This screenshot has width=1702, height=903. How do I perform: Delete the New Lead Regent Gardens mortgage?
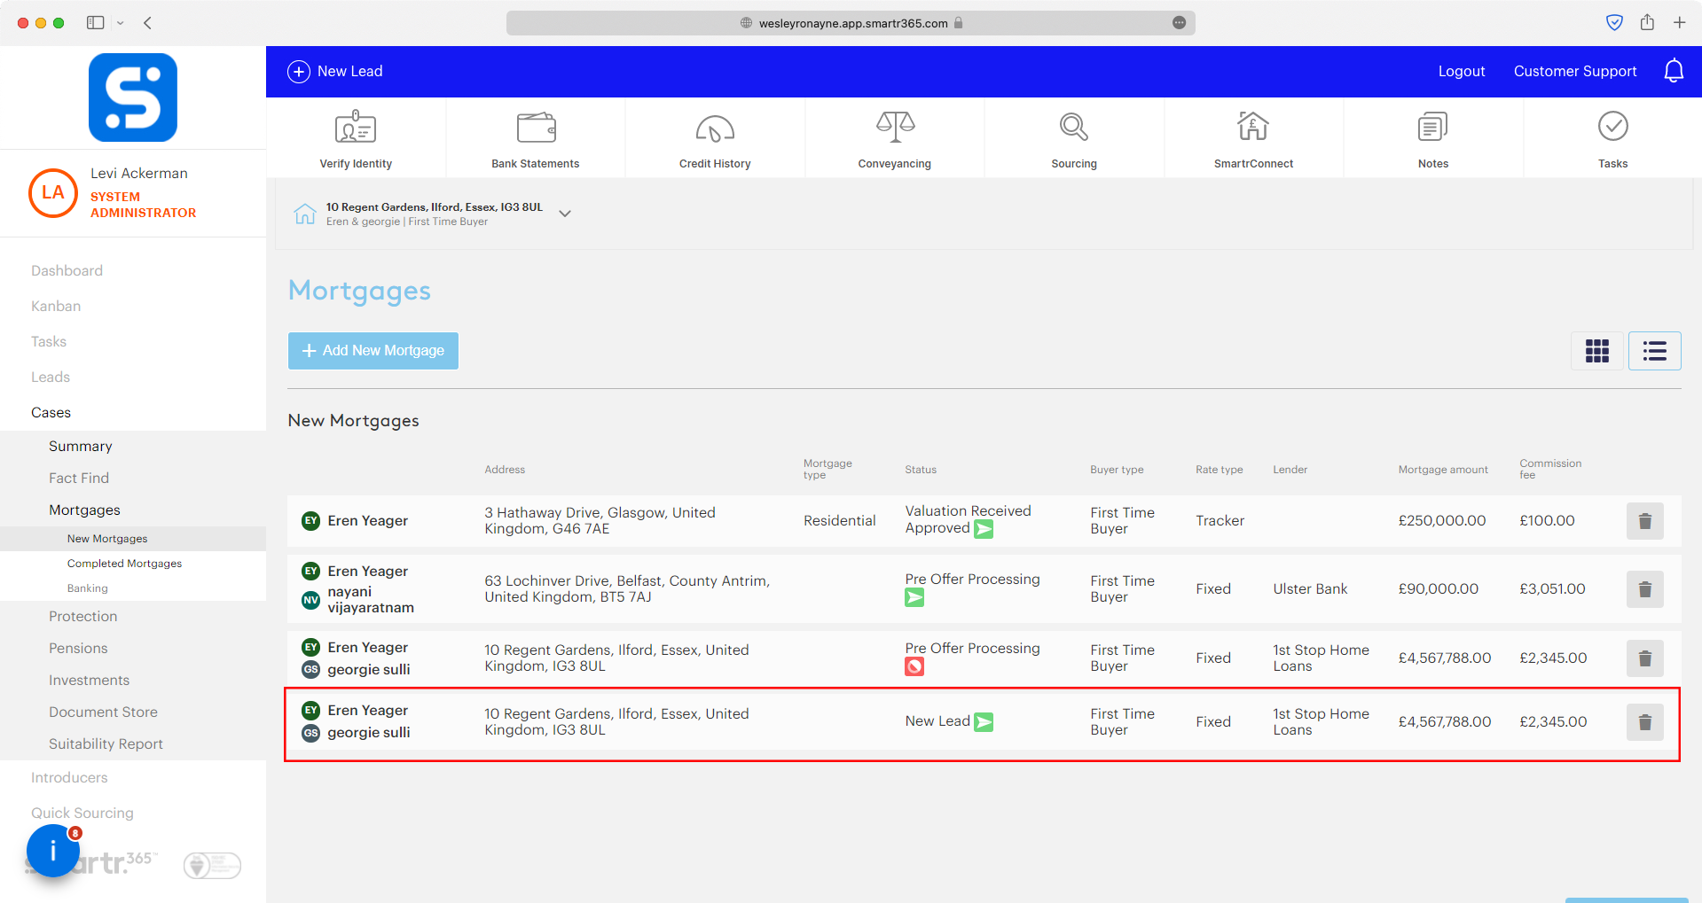(1645, 722)
